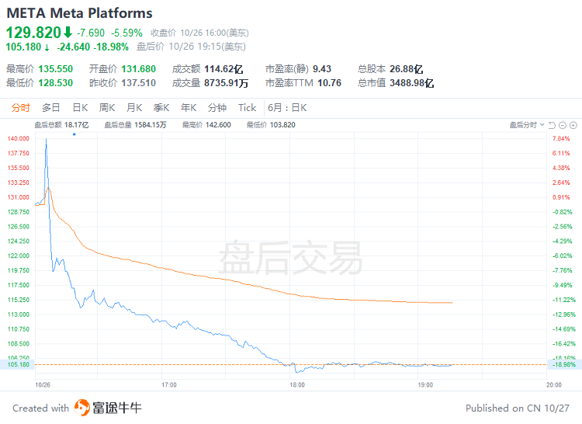Switch to the Tick tab
This screenshot has height=424, width=582.
click(248, 108)
